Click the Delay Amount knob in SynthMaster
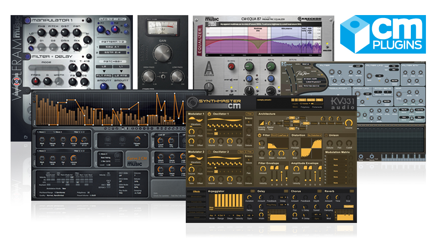This screenshot has width=433, height=240. (261, 197)
